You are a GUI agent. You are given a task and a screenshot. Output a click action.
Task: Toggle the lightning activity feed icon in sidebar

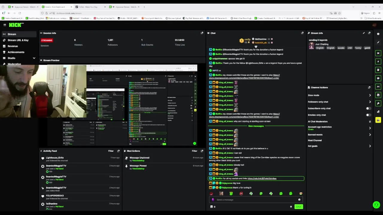pos(378,62)
